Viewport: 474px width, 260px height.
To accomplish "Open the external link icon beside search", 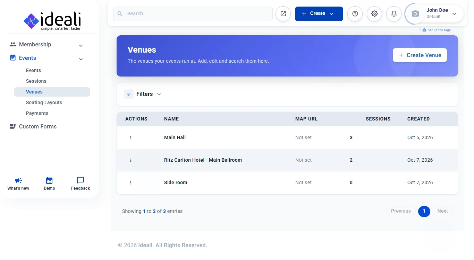I will [283, 14].
